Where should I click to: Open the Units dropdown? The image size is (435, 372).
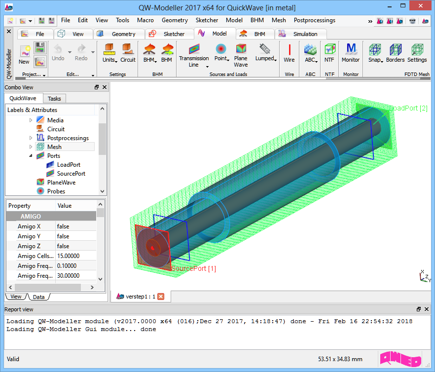click(x=109, y=60)
